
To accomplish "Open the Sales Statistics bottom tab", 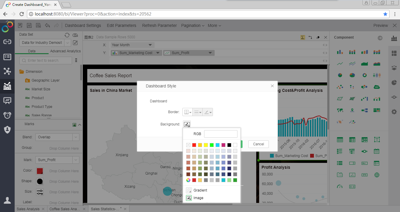I will 105,209.
